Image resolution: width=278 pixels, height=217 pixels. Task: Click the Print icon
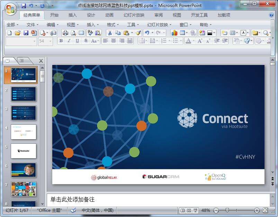click(x=65, y=33)
